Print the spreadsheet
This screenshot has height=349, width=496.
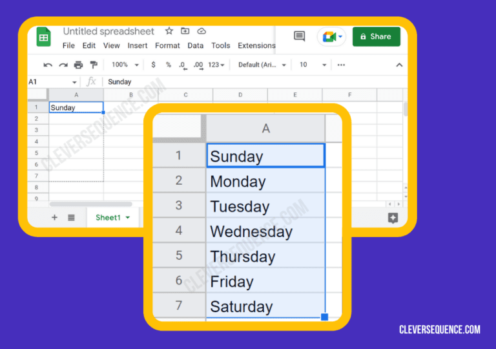(78, 65)
